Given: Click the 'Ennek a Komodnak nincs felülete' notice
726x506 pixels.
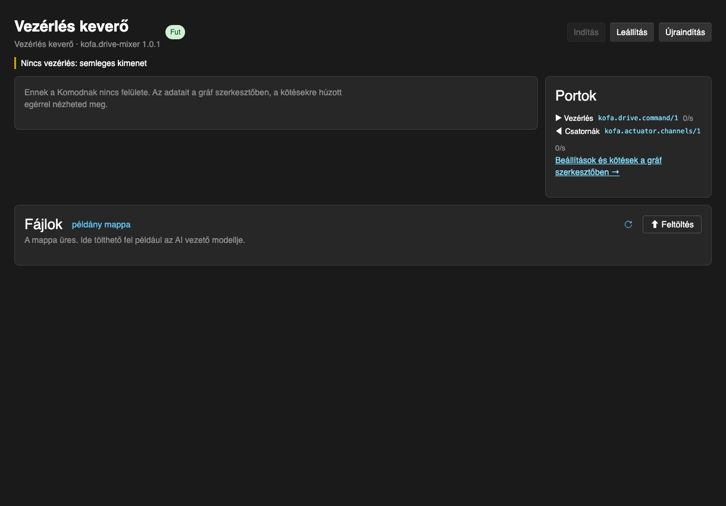Looking at the screenshot, I should click(183, 98).
